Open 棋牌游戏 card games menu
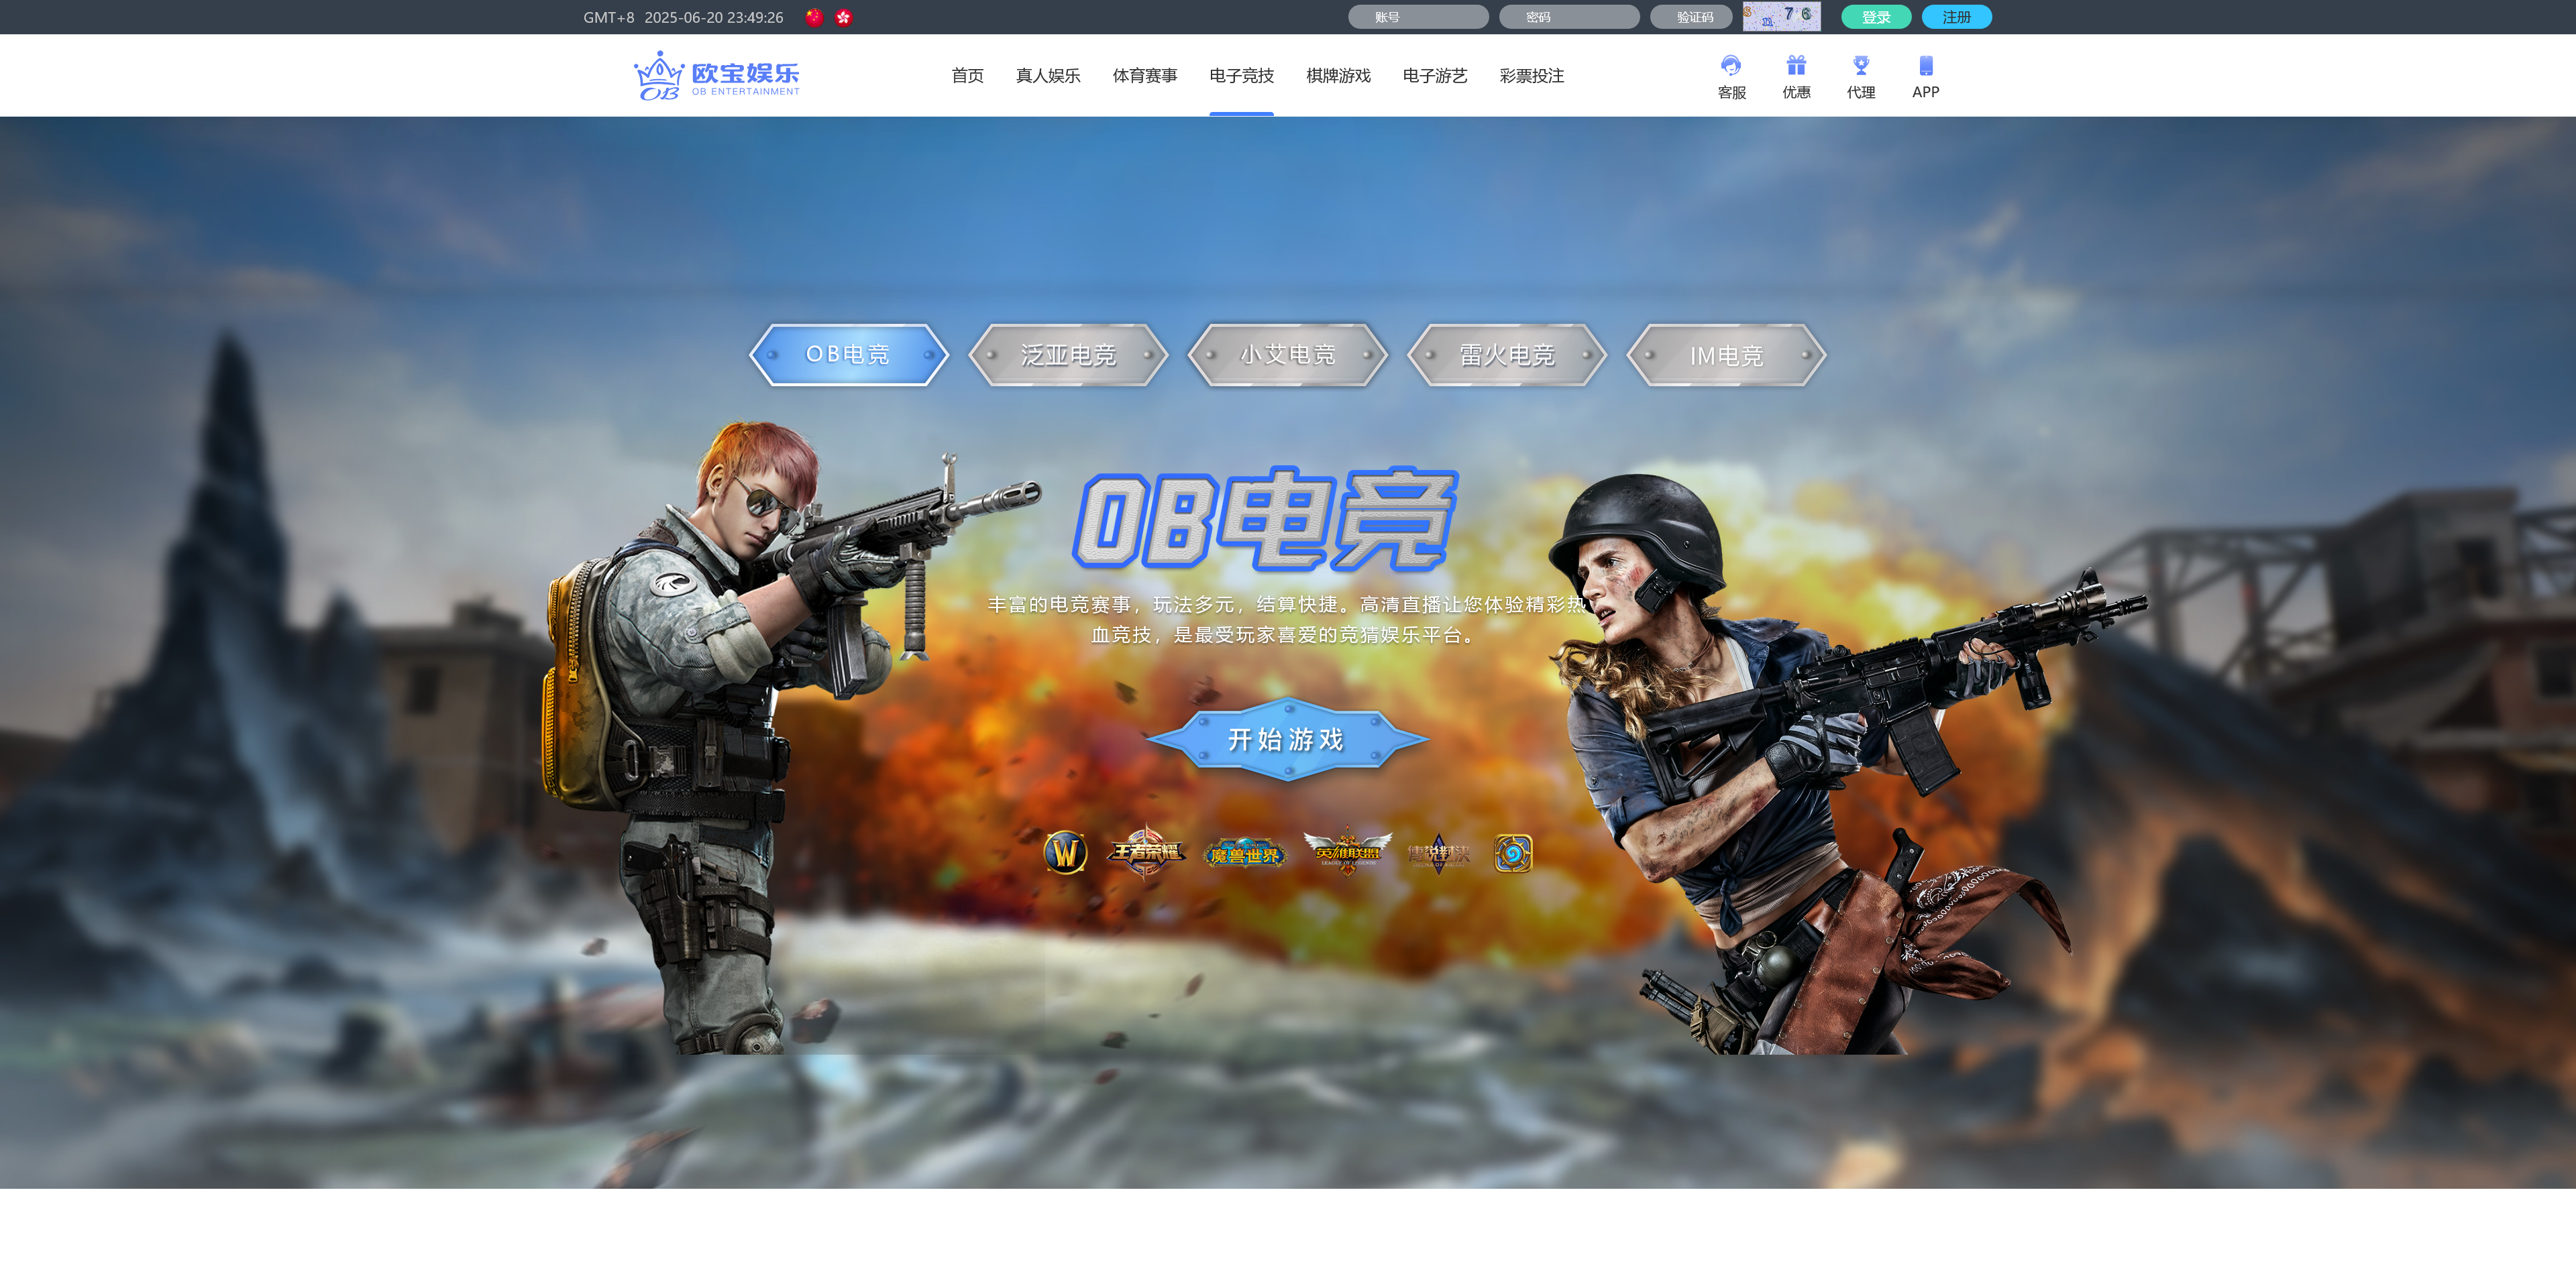This screenshot has width=2576, height=1286. pyautogui.click(x=1338, y=76)
